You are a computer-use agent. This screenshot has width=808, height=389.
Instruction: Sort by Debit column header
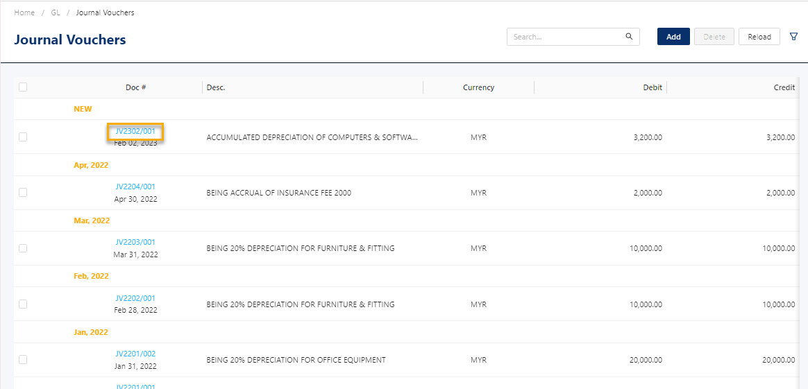point(653,87)
